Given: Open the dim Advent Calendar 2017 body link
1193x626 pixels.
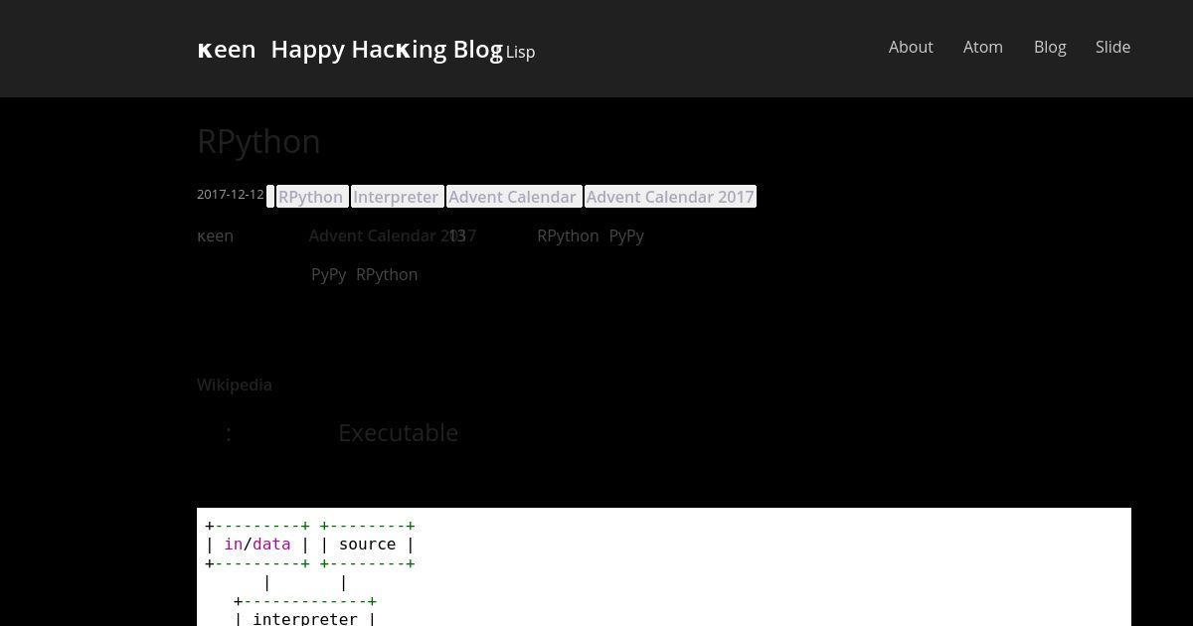Looking at the screenshot, I should click(392, 235).
